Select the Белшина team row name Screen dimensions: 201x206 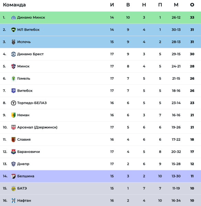coord(26,176)
